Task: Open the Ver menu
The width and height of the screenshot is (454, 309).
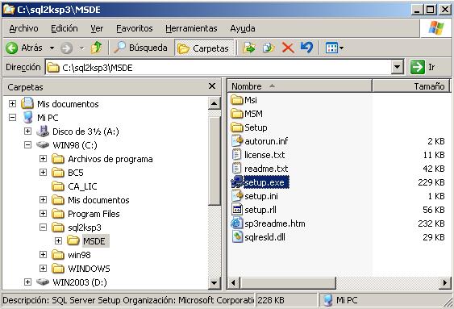Action: [97, 28]
